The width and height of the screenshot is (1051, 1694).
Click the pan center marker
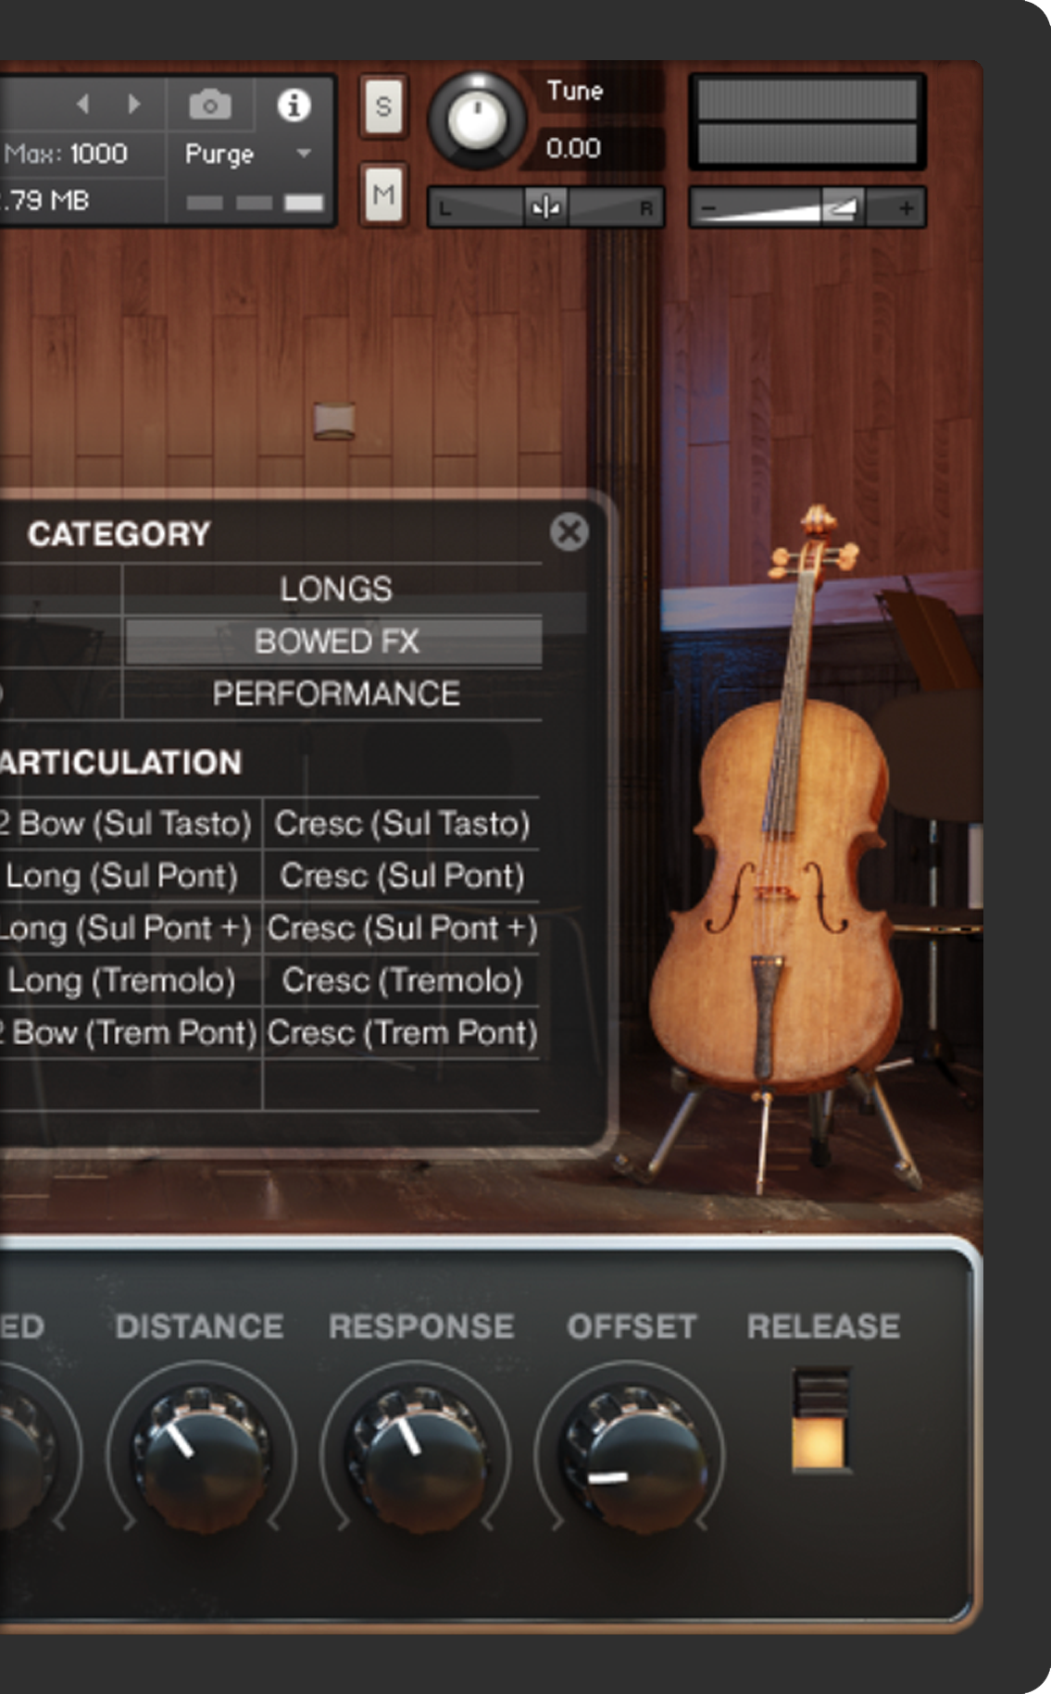coord(545,207)
